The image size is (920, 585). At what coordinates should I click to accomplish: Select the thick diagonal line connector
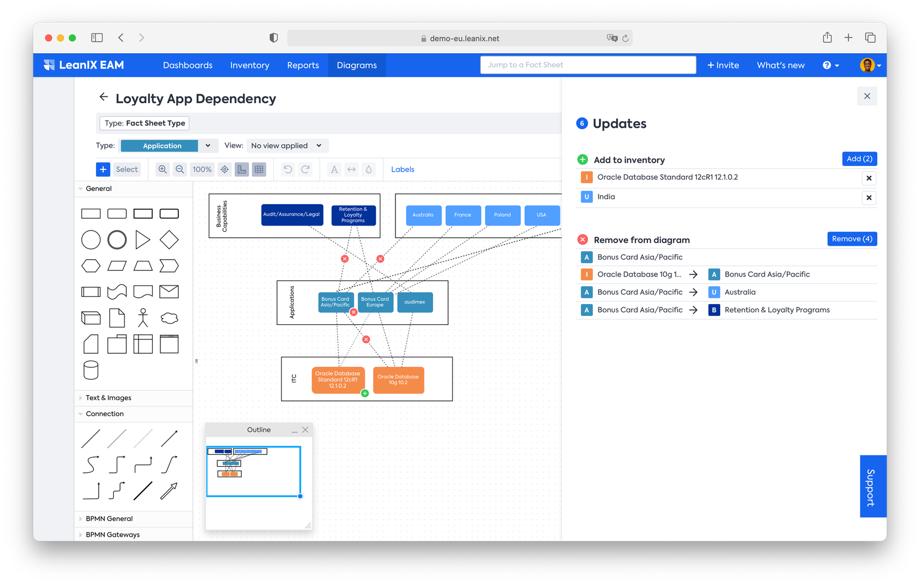143,491
